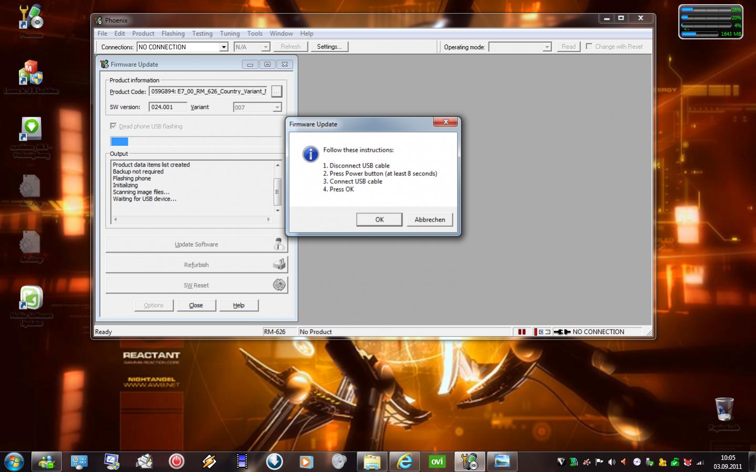
Task: Open the Ovi icon in the taskbar
Action: pos(437,462)
